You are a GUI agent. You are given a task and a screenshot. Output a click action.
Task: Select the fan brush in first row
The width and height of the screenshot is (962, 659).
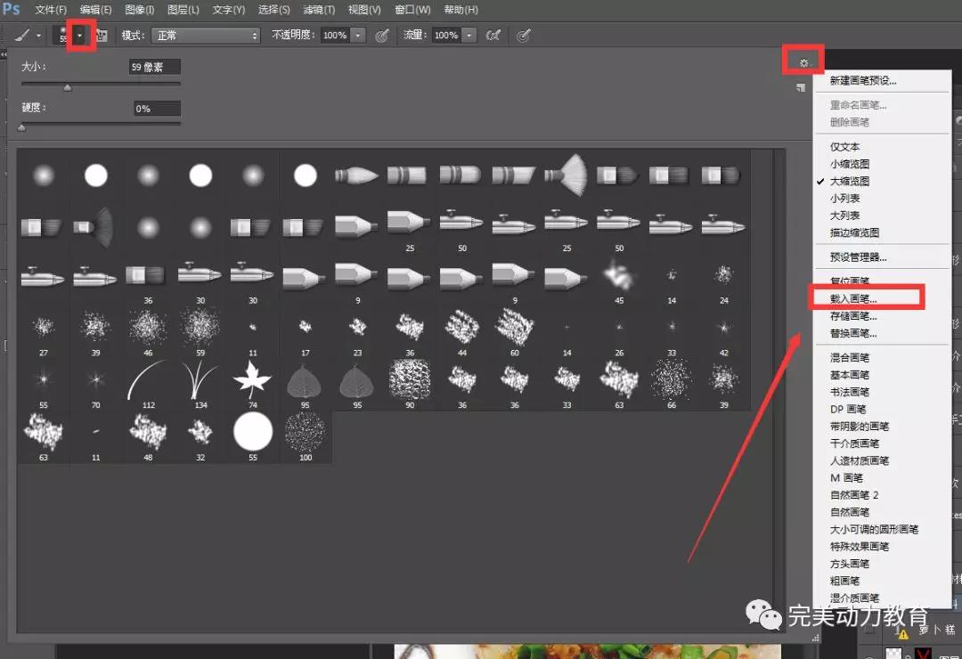(x=567, y=174)
